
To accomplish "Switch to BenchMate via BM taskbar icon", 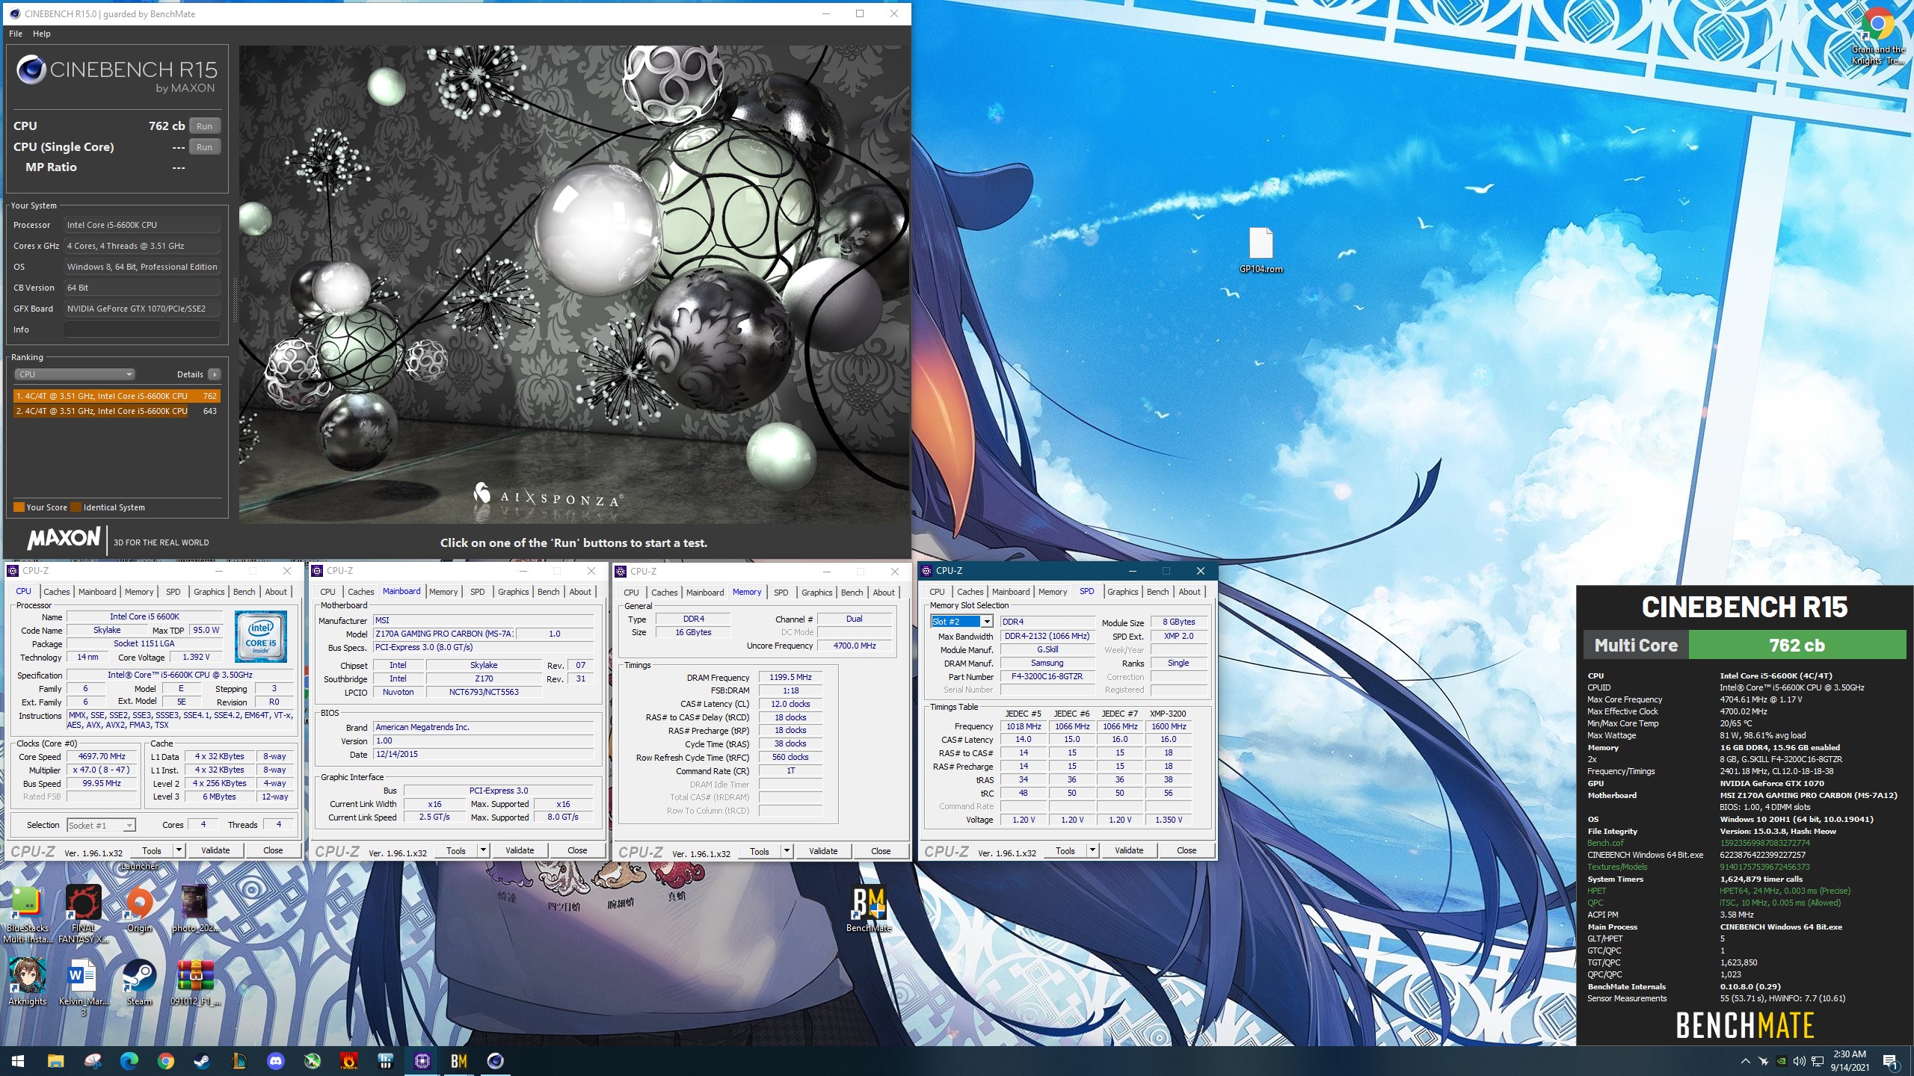I will tap(458, 1060).
